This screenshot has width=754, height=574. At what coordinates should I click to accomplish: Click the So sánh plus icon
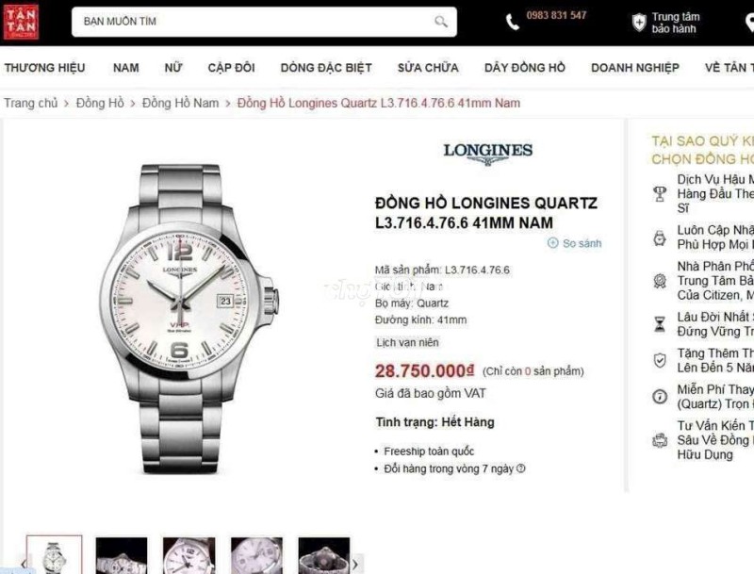(553, 243)
